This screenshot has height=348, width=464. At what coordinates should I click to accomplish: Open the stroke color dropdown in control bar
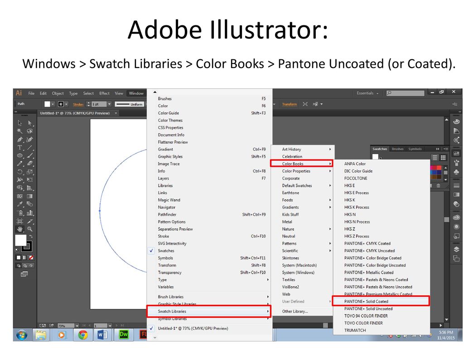coord(66,104)
